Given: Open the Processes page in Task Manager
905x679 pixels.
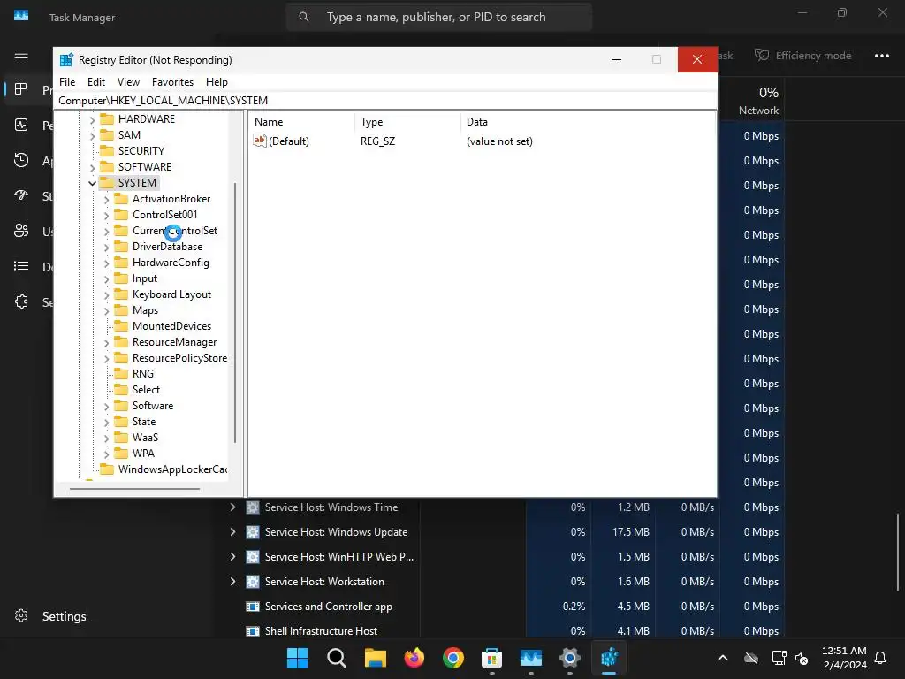Looking at the screenshot, I should point(21,89).
